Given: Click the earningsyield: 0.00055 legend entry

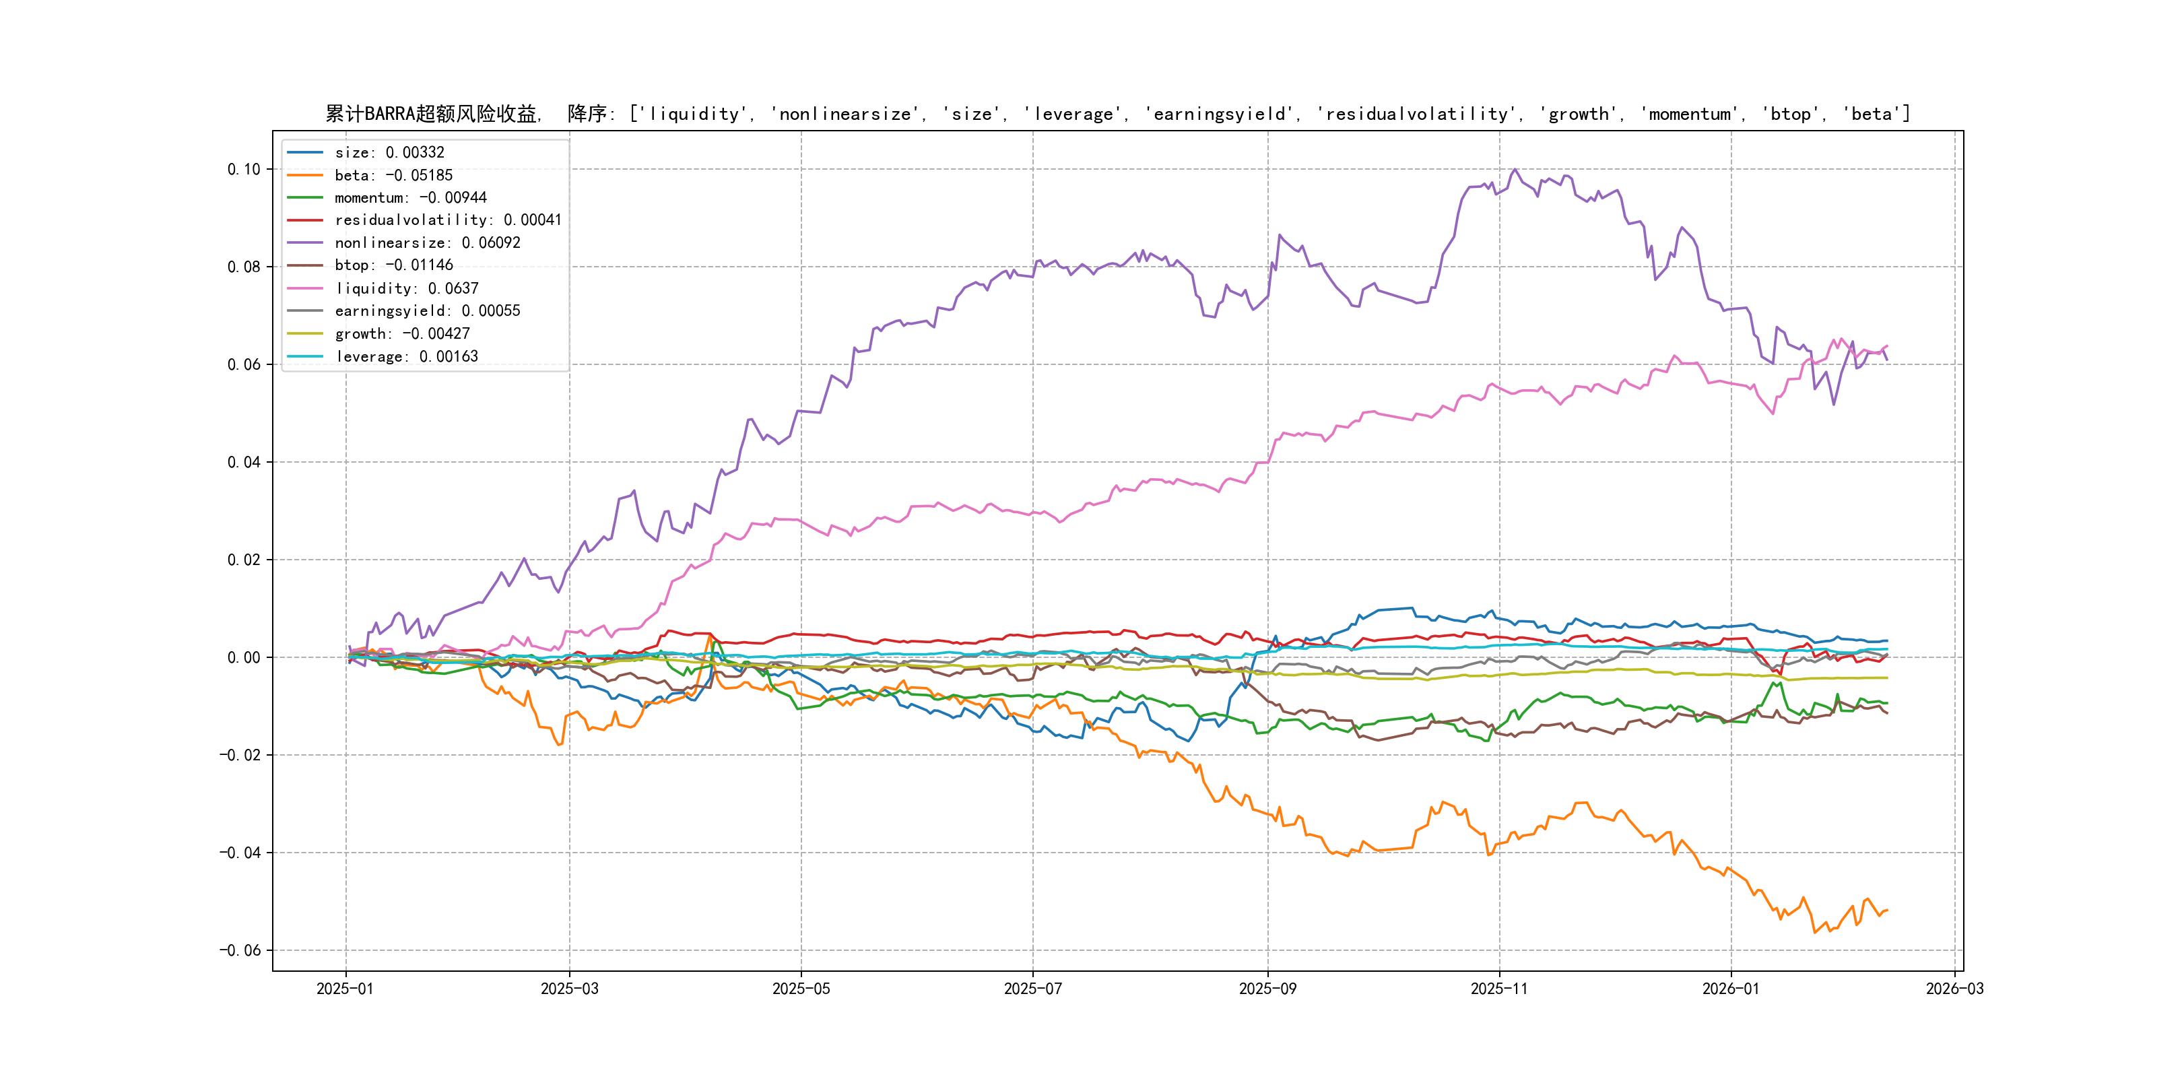Looking at the screenshot, I should click(x=427, y=311).
